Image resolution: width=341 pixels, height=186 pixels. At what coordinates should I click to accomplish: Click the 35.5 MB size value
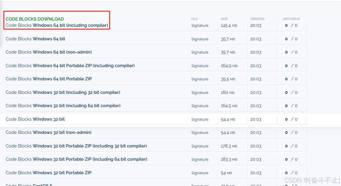[x=228, y=79]
